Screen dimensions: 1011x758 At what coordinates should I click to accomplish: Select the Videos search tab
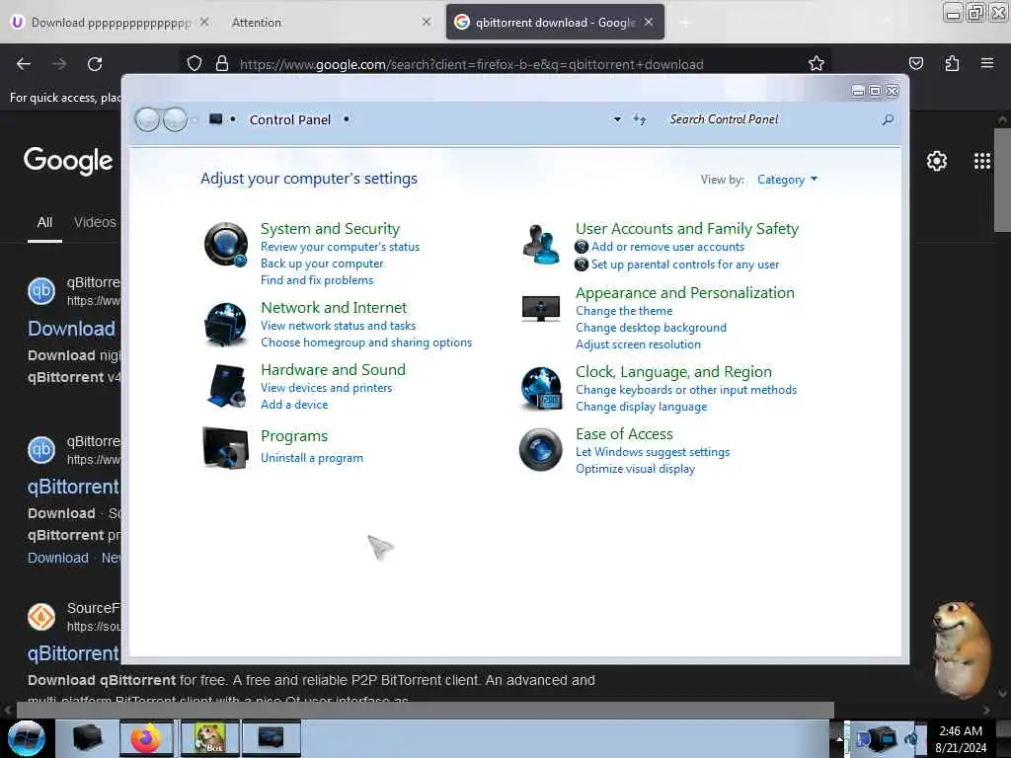pos(95,222)
